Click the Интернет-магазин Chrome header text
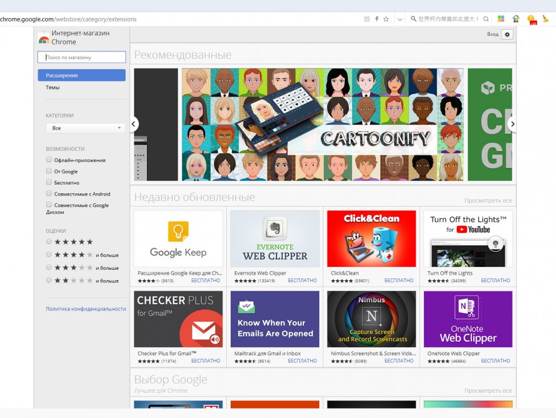The width and height of the screenshot is (556, 418). [80, 37]
